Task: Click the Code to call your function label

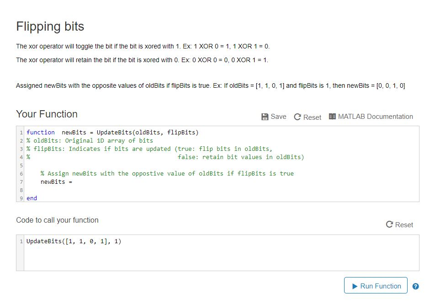Action: 57,220
